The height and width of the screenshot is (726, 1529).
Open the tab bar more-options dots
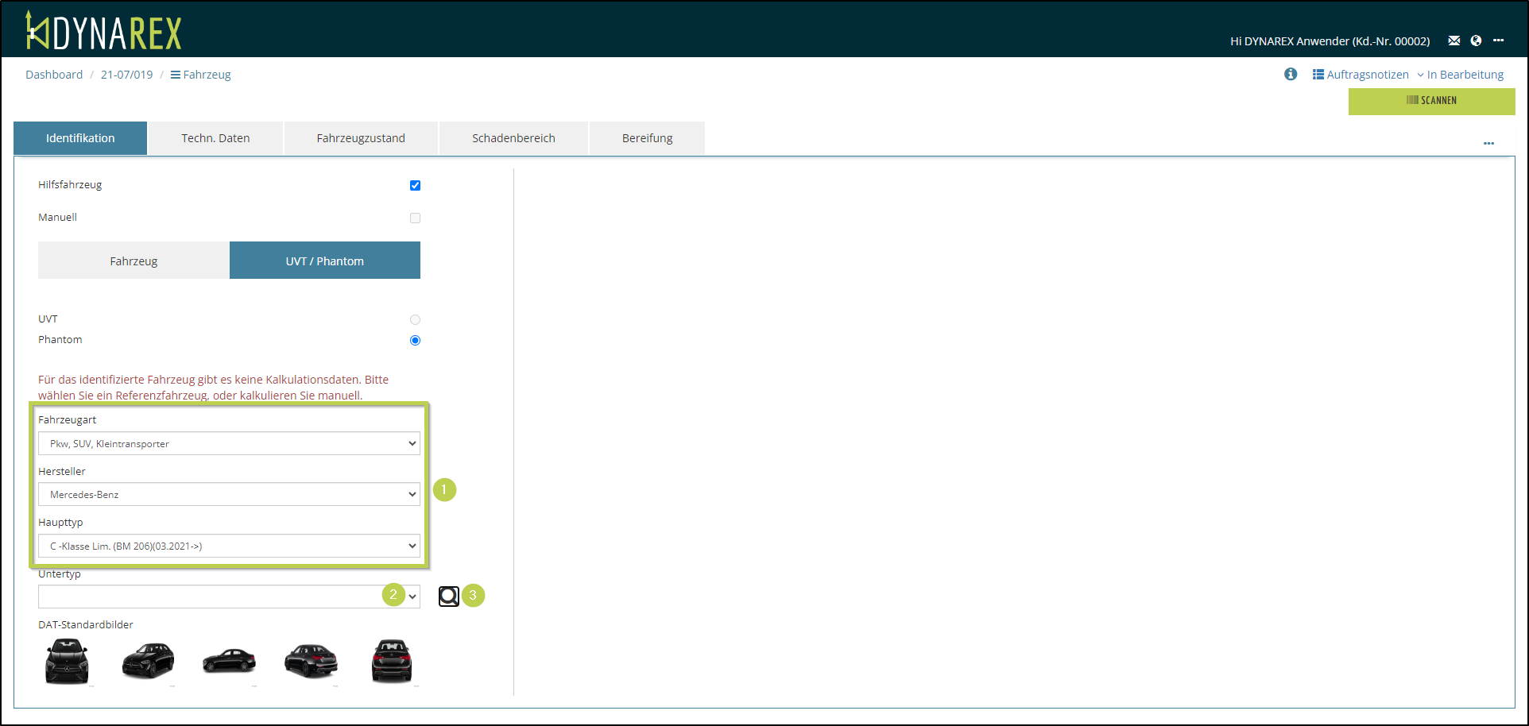click(1488, 143)
